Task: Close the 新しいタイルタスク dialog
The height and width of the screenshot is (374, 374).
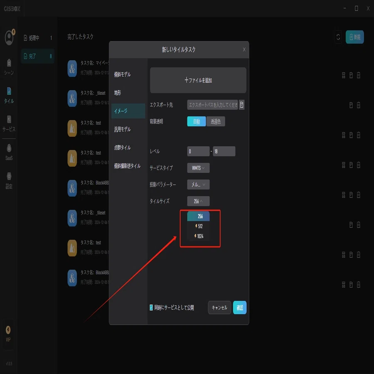Action: coord(244,49)
